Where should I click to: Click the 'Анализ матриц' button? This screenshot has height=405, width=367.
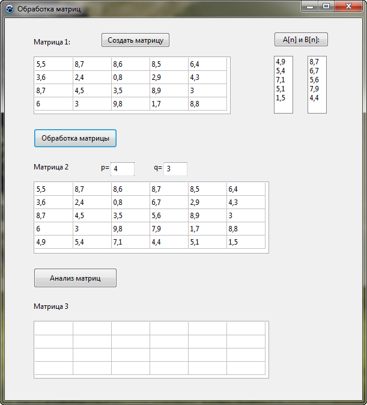[x=76, y=278]
